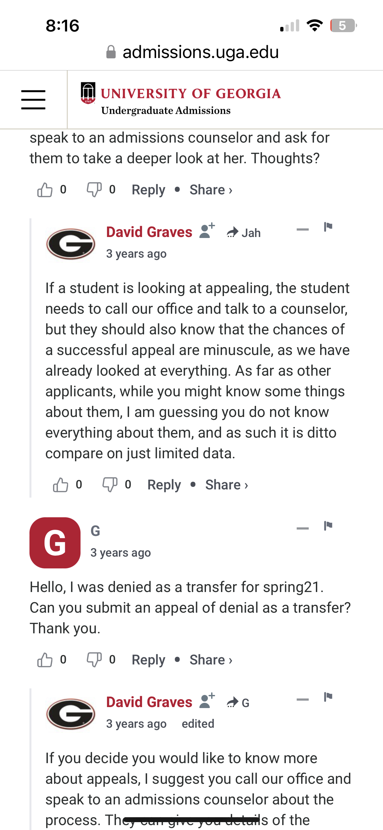383x830 pixels.
Task: Open Share menu on G's comment
Action: click(211, 660)
